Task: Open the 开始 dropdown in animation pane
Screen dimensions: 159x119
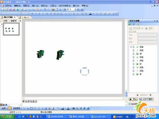Action: click(x=147, y=35)
